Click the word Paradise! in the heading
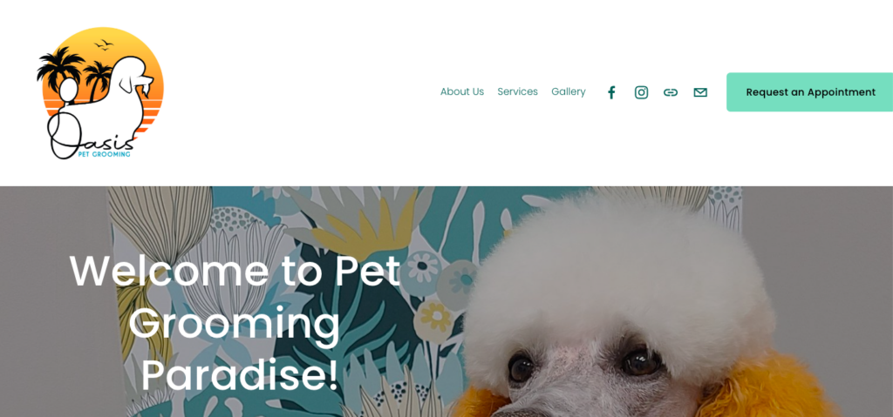This screenshot has height=417, width=893. coord(240,375)
